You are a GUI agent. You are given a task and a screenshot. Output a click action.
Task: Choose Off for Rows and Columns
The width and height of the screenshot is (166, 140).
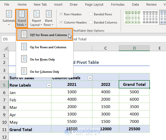click(x=45, y=35)
